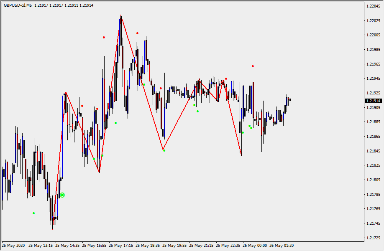Select the "25 May 19:55" time label
Viewport: 384px width, 251px height.
tap(175, 246)
